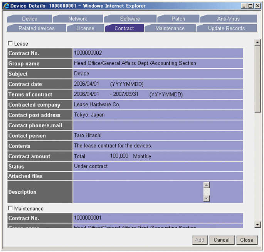Viewport: 264px width, 252px height.
Task: Click Group name value Head Office/General Affairs Dept.
Action: (135, 63)
